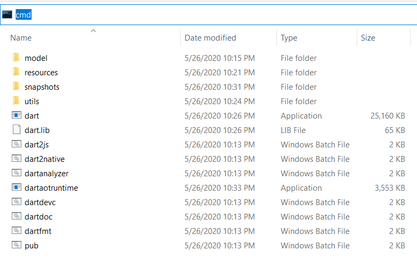The height and width of the screenshot is (258, 417).
Task: Click the Type column header
Action: point(289,38)
